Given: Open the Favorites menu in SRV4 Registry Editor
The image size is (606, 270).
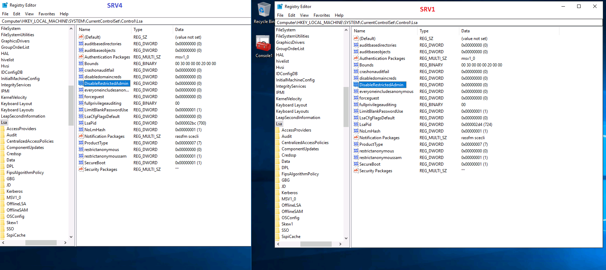Looking at the screenshot, I should pos(47,14).
